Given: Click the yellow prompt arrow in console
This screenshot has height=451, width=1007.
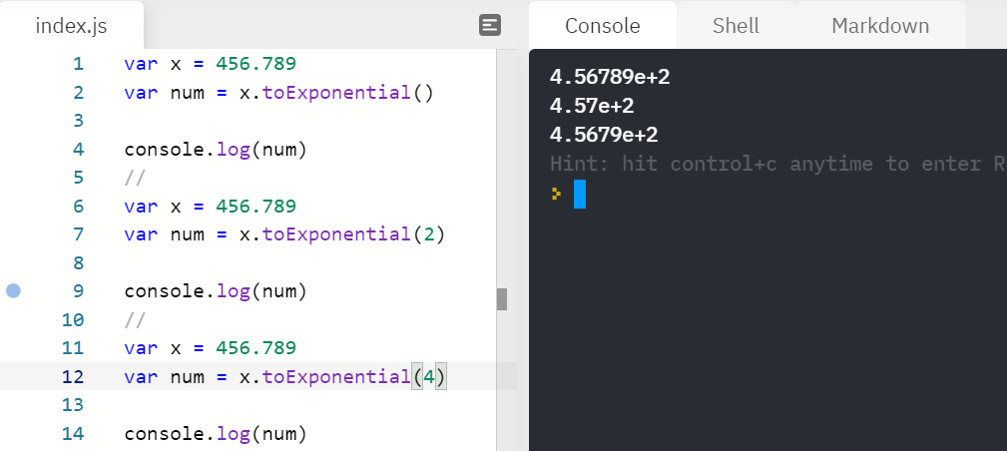Looking at the screenshot, I should pos(556,194).
